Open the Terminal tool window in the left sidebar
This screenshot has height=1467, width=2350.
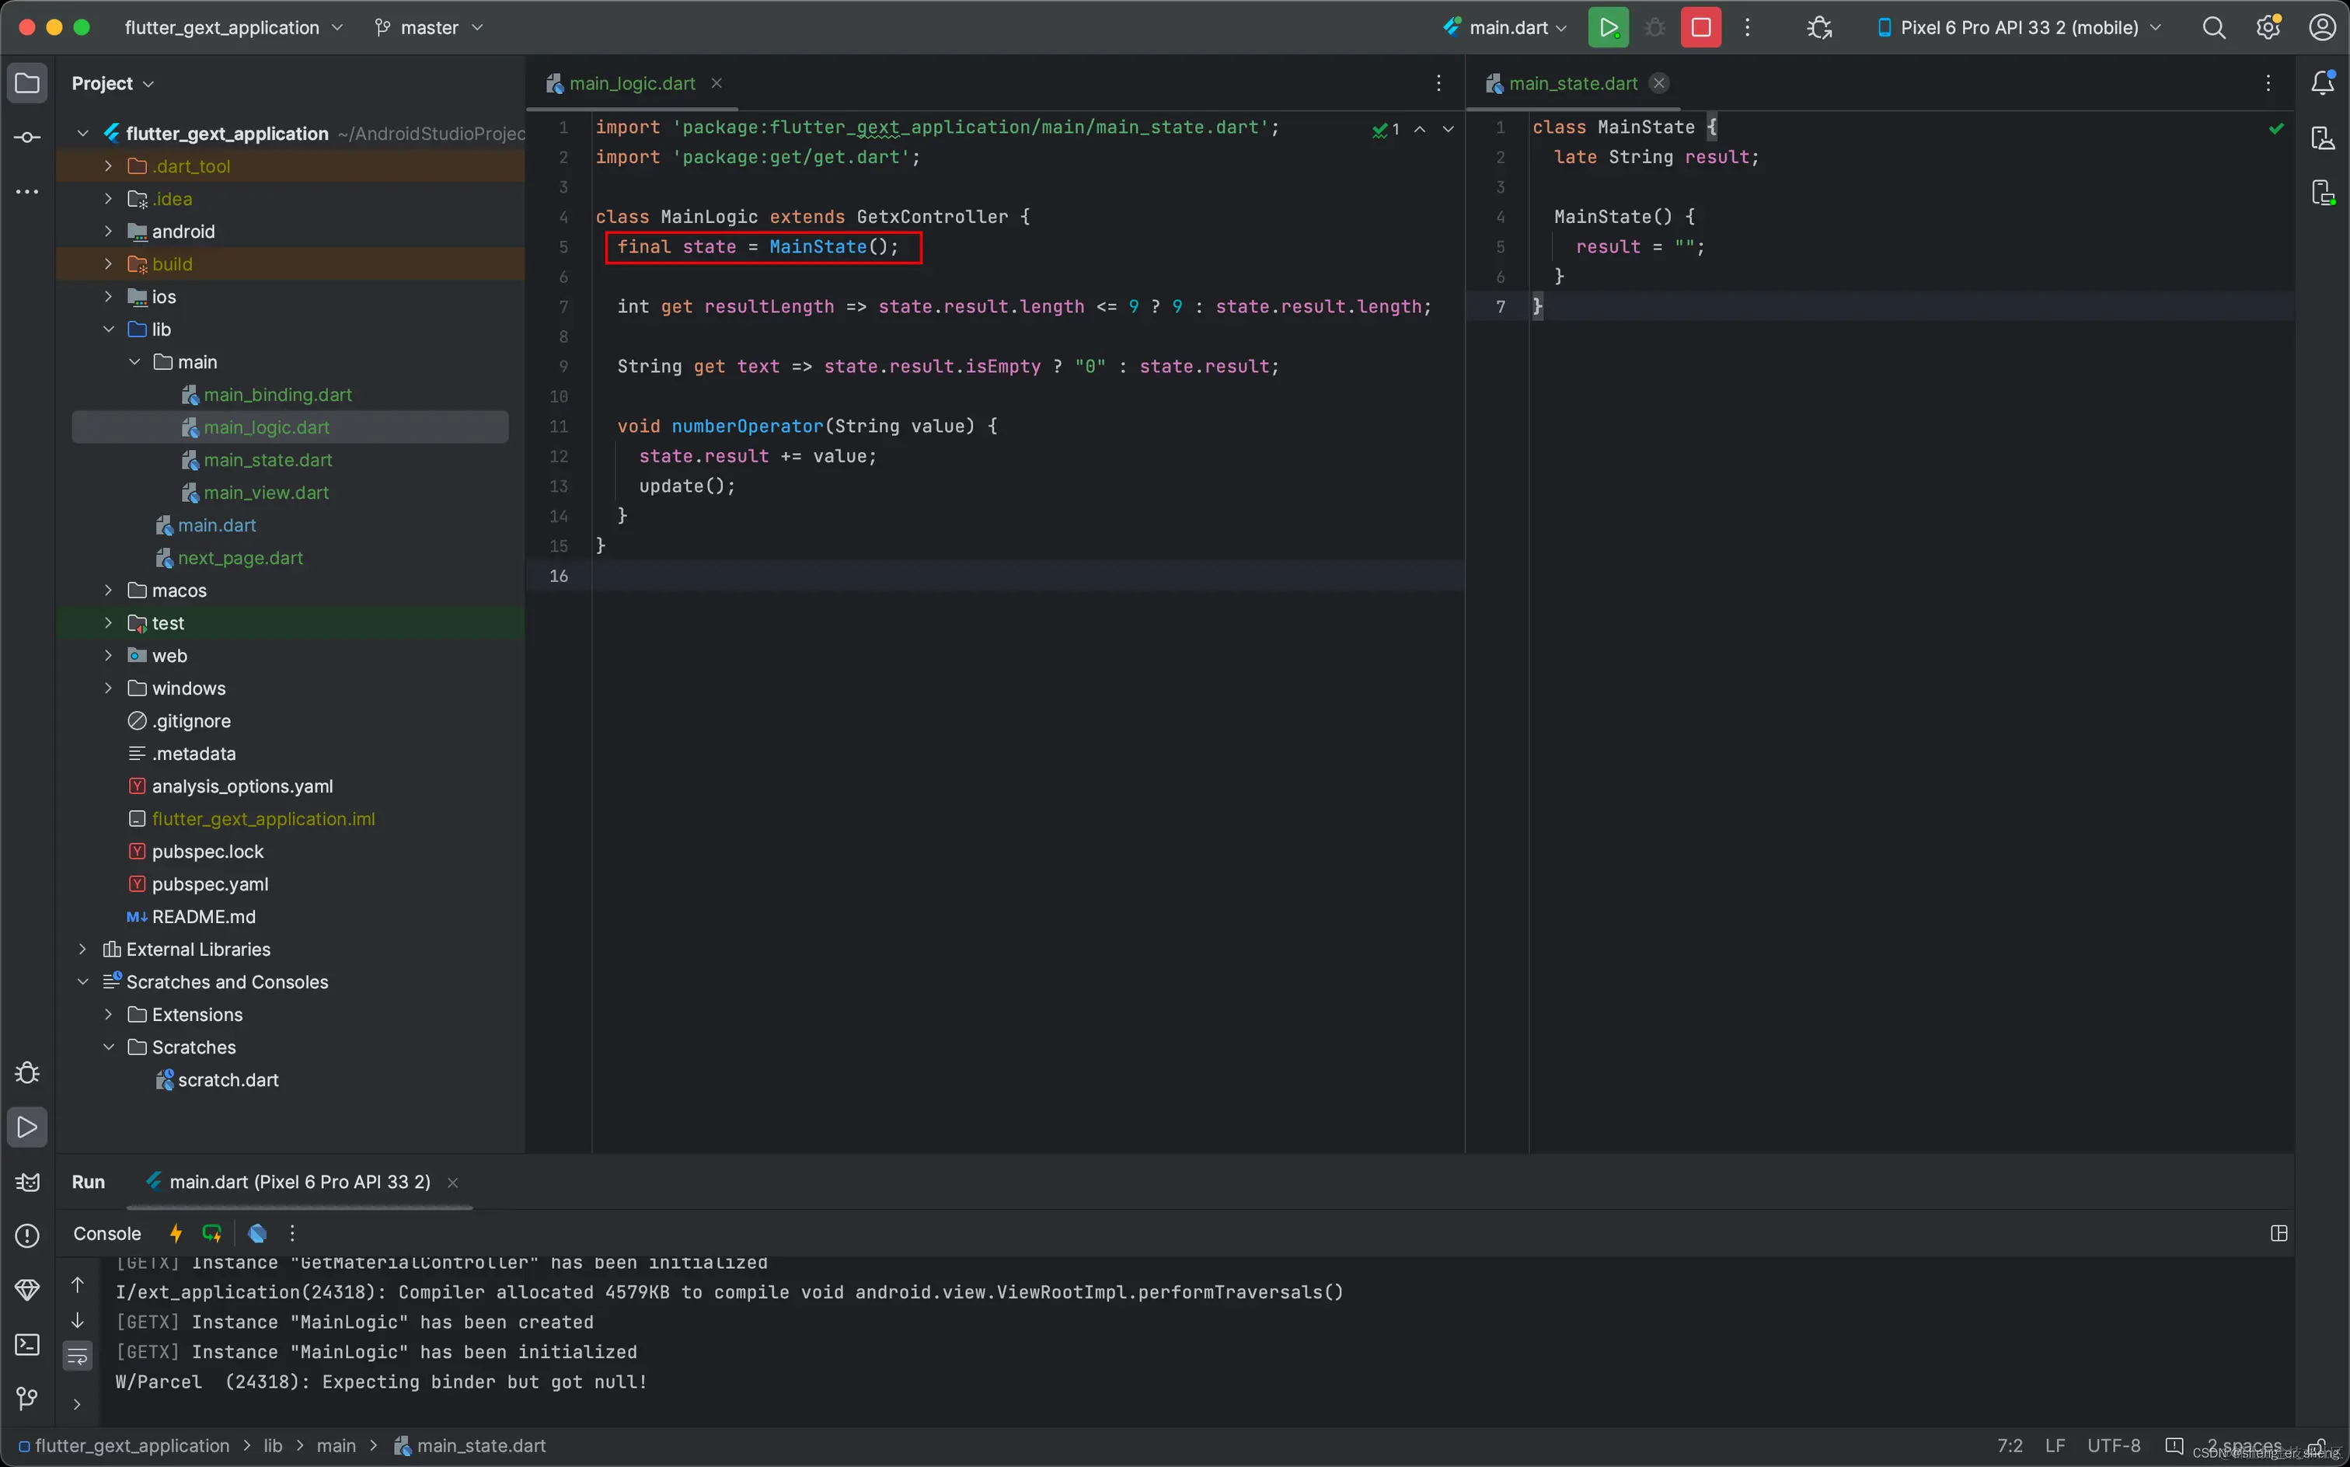pyautogui.click(x=27, y=1345)
